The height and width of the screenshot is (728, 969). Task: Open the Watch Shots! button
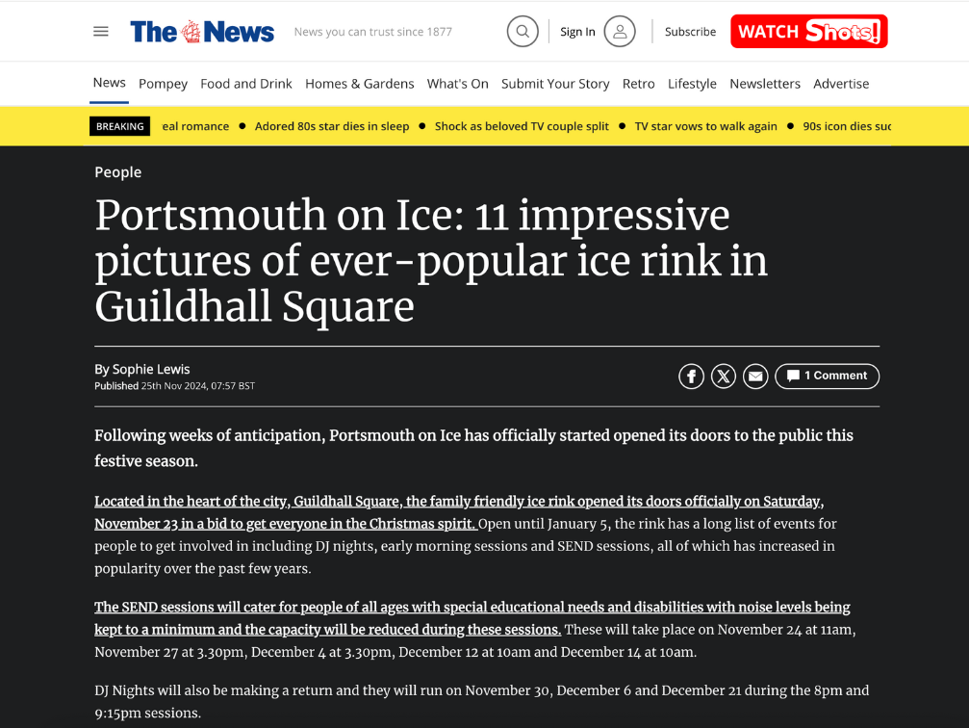pyautogui.click(x=808, y=32)
